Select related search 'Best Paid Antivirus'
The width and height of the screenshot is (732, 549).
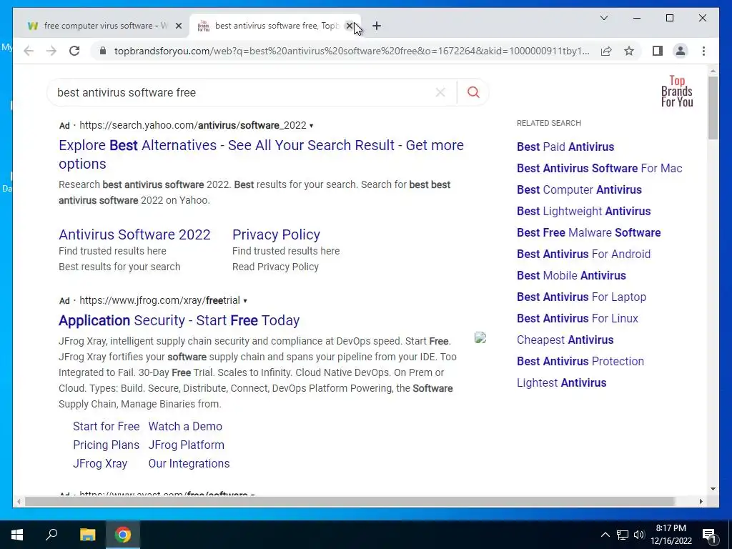565,147
